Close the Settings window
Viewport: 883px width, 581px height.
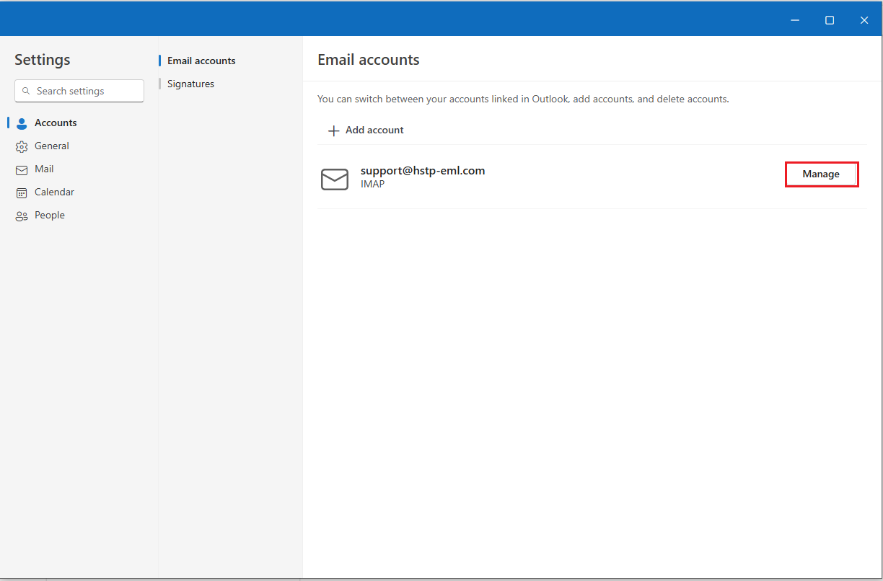pyautogui.click(x=864, y=20)
